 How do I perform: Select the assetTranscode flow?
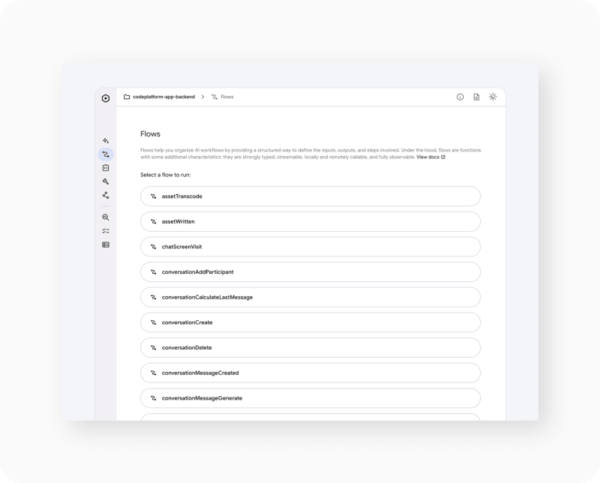pyautogui.click(x=310, y=197)
